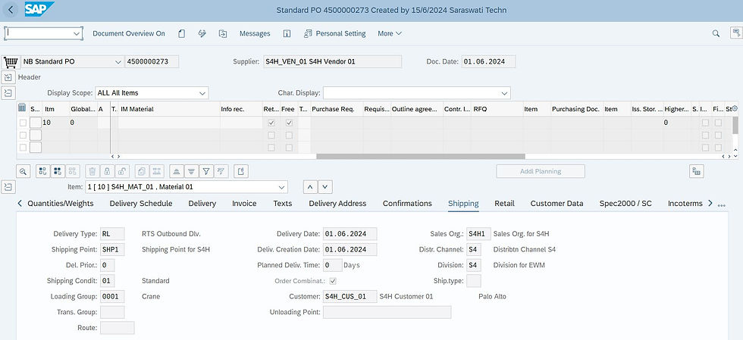The image size is (743, 340).
Task: Click the Lock item padlock icon
Action: click(107, 171)
